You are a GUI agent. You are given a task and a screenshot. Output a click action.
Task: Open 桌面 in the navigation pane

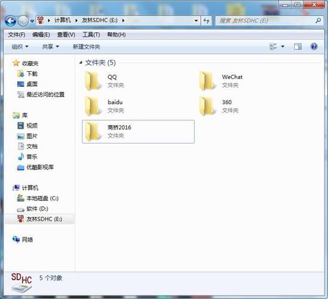(x=32, y=84)
